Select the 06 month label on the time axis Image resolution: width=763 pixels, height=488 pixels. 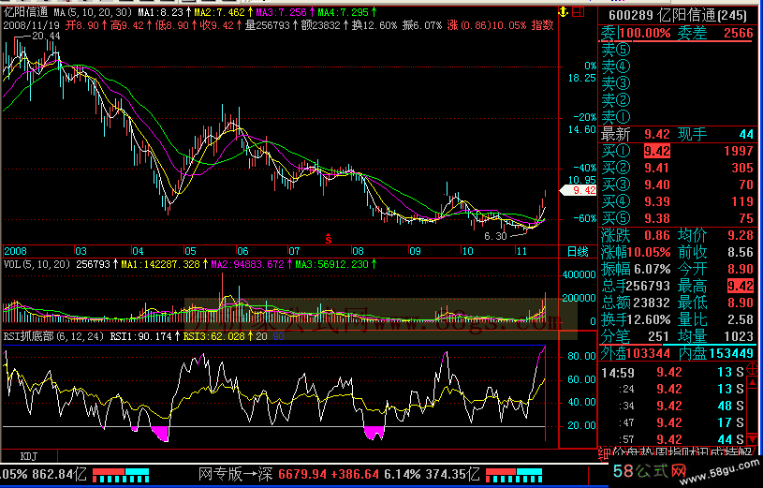click(242, 251)
